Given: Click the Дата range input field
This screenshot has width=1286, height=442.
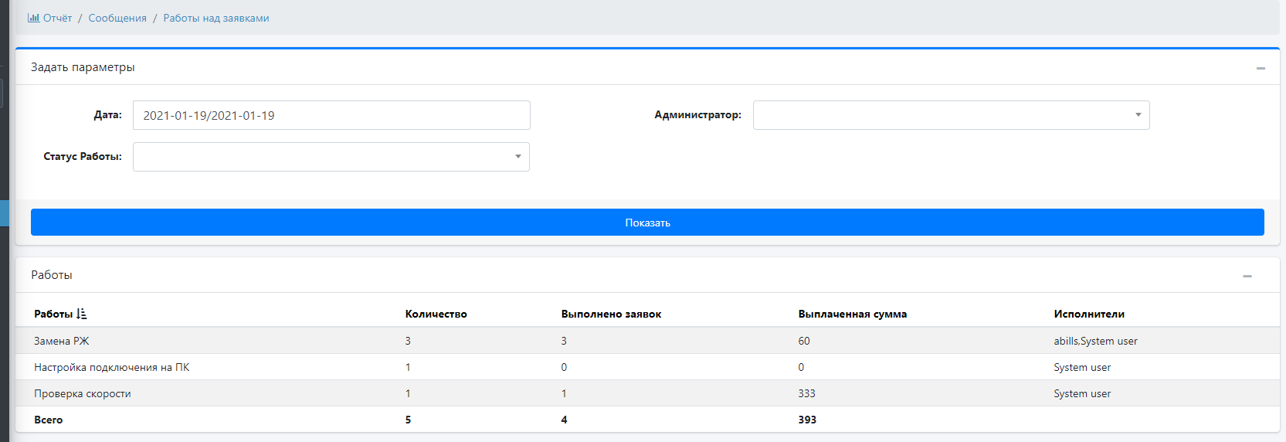Looking at the screenshot, I should [x=331, y=115].
